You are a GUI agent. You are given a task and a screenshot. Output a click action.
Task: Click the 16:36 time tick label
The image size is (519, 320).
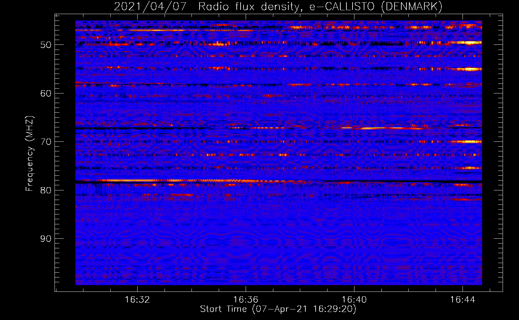point(246,300)
